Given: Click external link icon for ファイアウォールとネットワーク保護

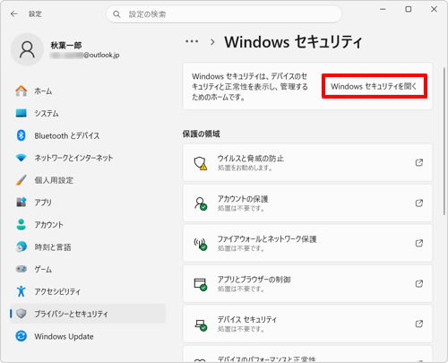Looking at the screenshot, I should point(419,243).
